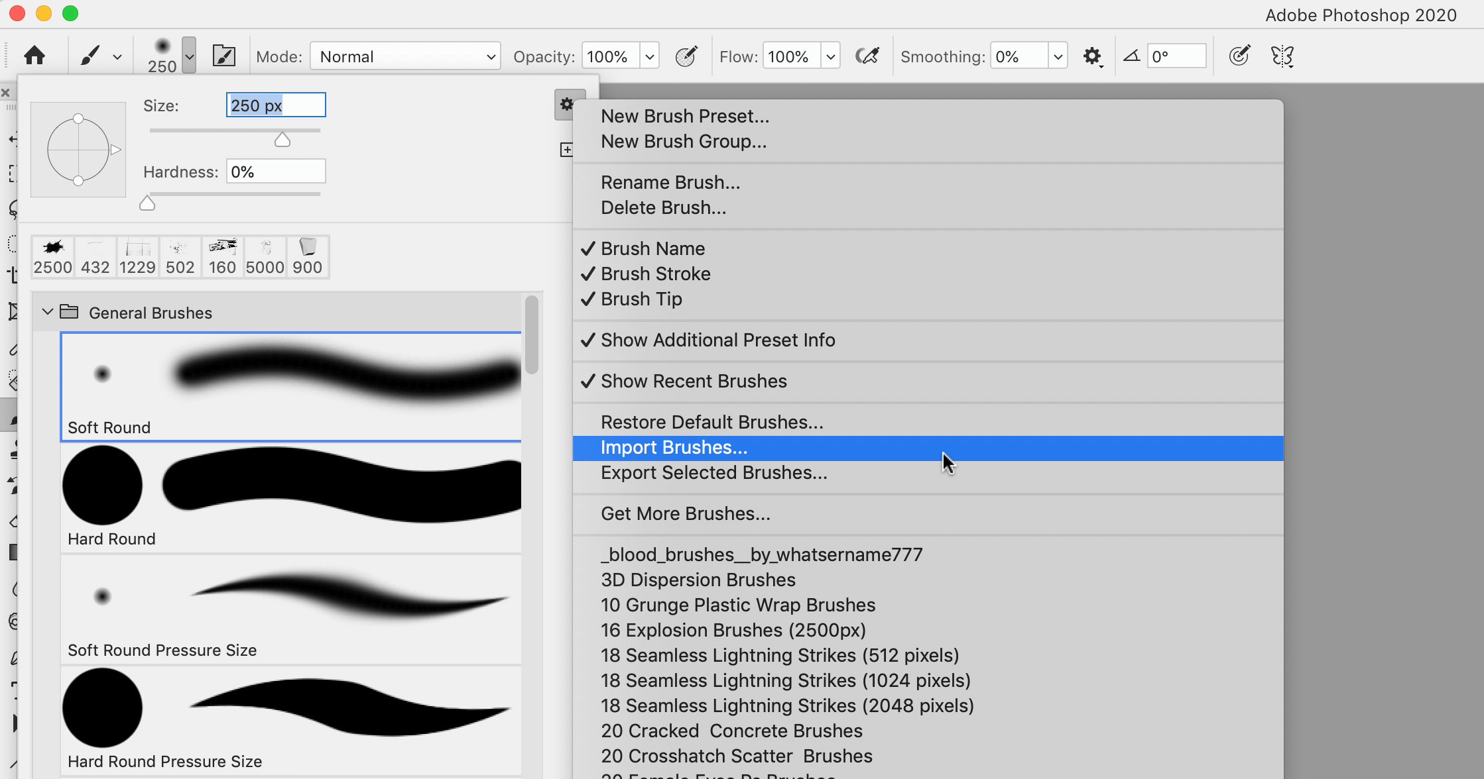Image resolution: width=1484 pixels, height=779 pixels.
Task: Open the brush settings gear in the options bar
Action: point(1092,56)
